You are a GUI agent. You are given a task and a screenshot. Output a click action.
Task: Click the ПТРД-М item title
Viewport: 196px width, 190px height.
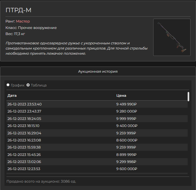18,10
